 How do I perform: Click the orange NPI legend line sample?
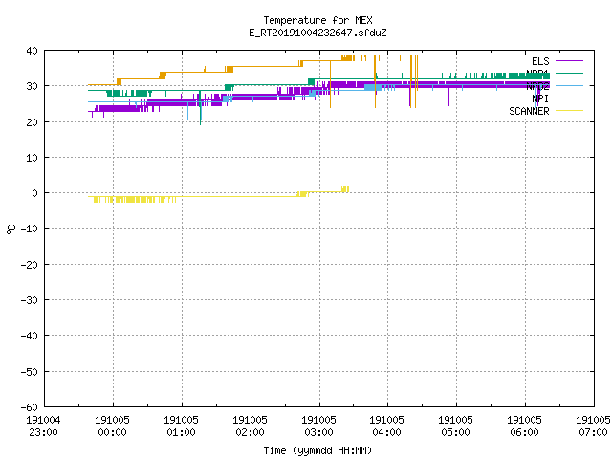coord(569,98)
